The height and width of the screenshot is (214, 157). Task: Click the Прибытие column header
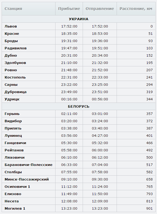(x=69, y=9)
